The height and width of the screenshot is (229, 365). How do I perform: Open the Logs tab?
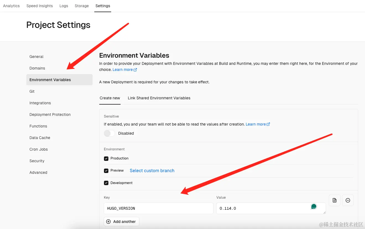[64, 6]
